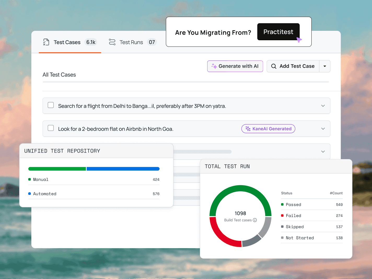Image resolution: width=372 pixels, height=279 pixels.
Task: Click the Automated count 576
Action: click(x=156, y=194)
